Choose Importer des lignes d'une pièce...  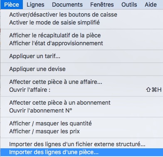[82, 152]
